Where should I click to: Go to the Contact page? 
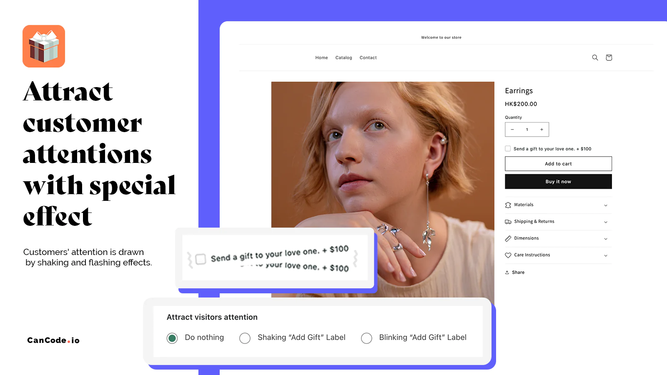(x=368, y=58)
